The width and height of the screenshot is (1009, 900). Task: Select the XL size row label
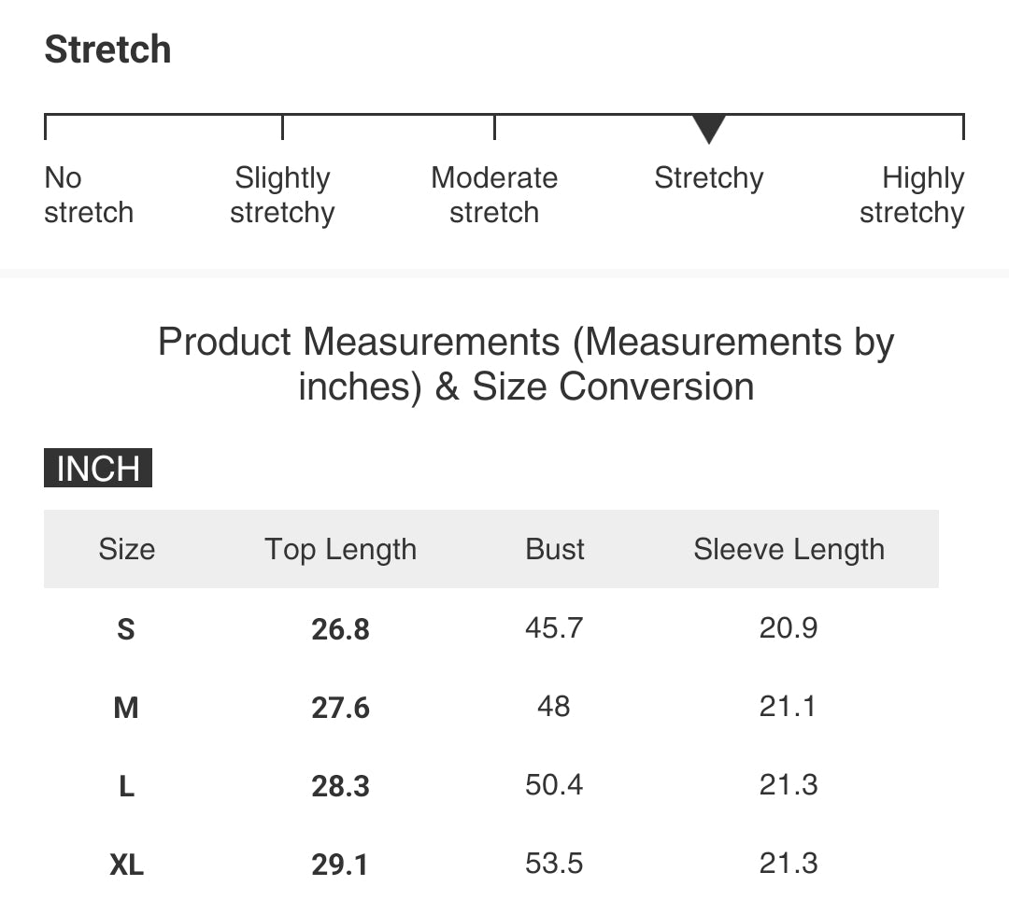pos(127,865)
